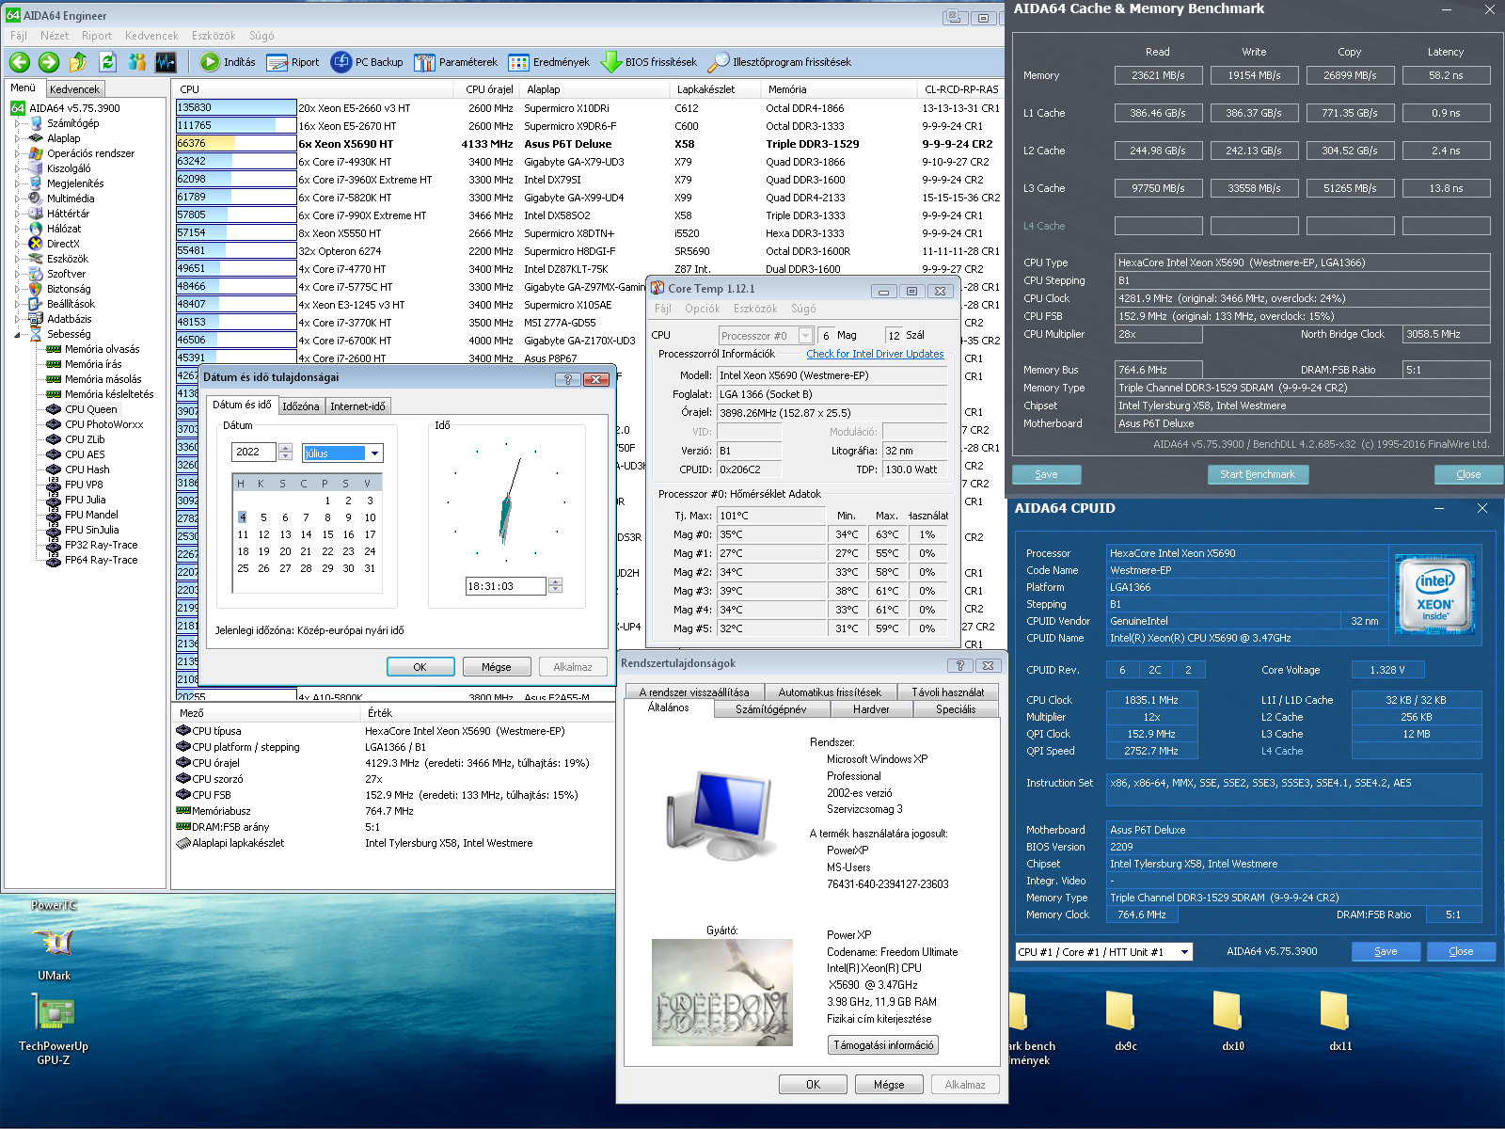The image size is (1505, 1129).
Task: Open the month dropdown showing július
Action: 374,453
